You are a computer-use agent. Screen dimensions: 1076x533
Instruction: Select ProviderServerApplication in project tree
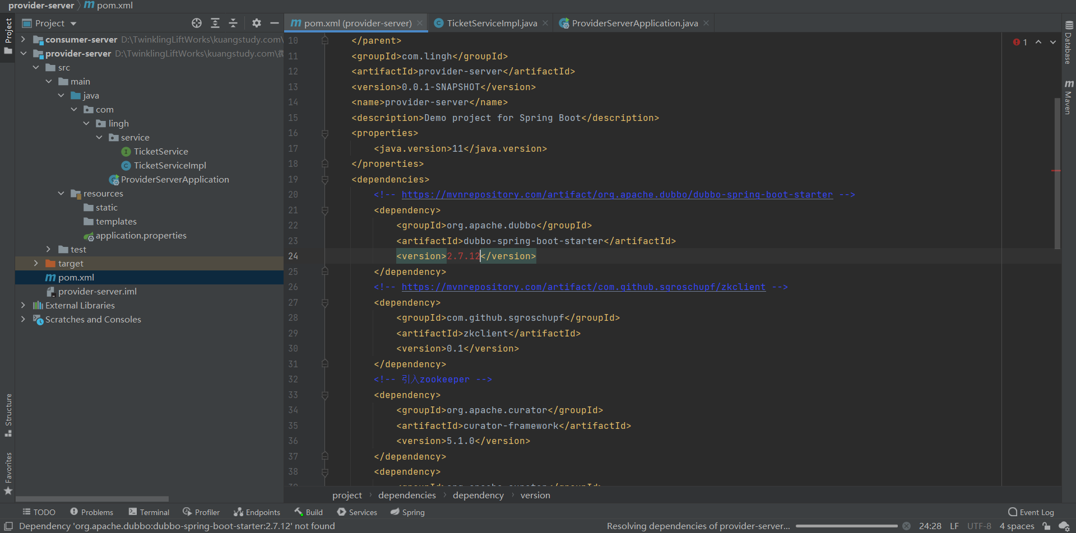[175, 179]
